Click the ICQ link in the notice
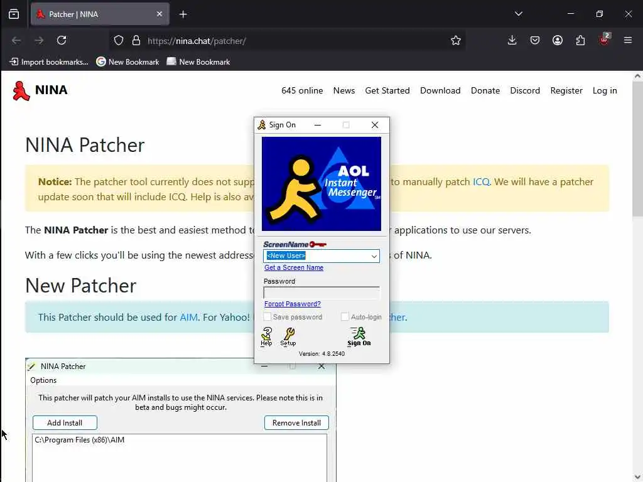This screenshot has height=482, width=643. 481,181
